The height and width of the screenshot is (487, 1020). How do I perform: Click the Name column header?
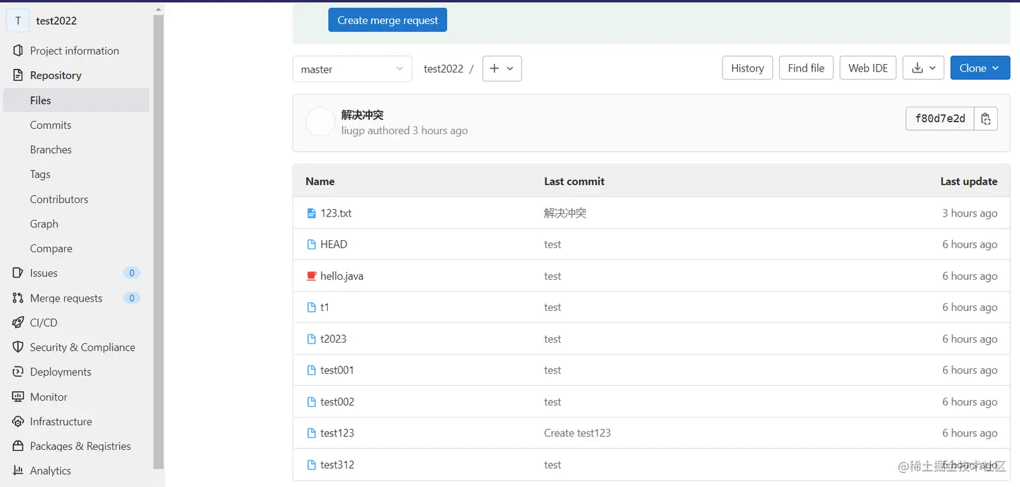point(320,181)
